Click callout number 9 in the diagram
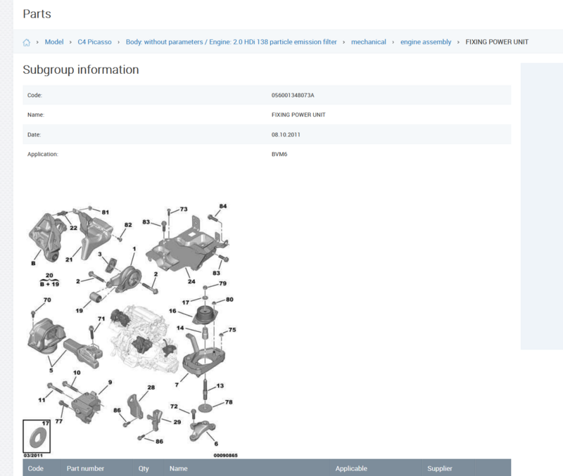The height and width of the screenshot is (476, 563). coord(110,382)
